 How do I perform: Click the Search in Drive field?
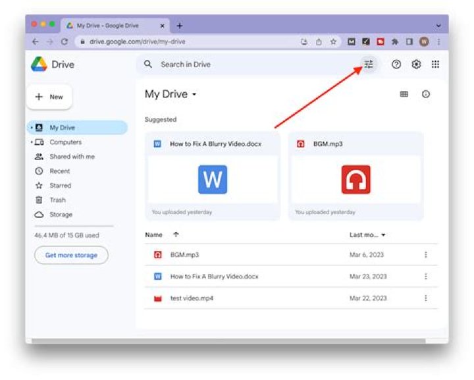(250, 65)
